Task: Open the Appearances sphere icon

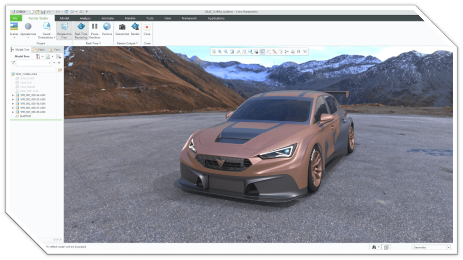Action: pos(28,27)
